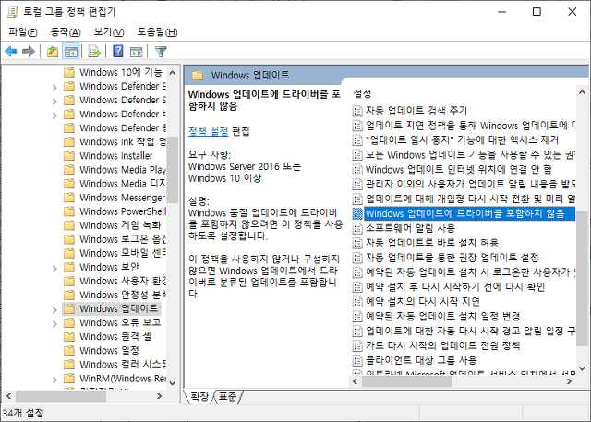Expand the Windows 업데이트 tree node
This screenshot has width=591, height=422.
pos(54,310)
